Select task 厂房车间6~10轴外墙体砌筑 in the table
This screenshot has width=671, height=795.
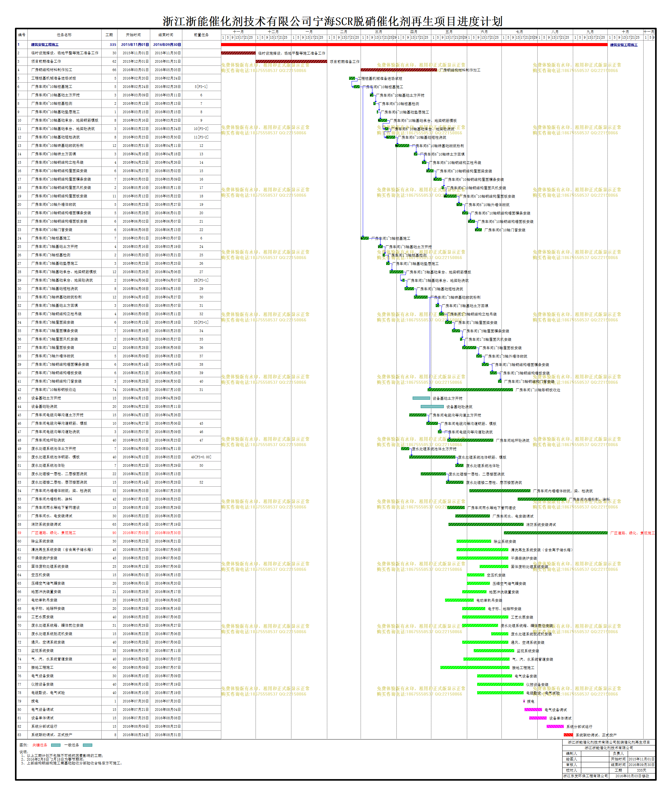tap(54, 205)
